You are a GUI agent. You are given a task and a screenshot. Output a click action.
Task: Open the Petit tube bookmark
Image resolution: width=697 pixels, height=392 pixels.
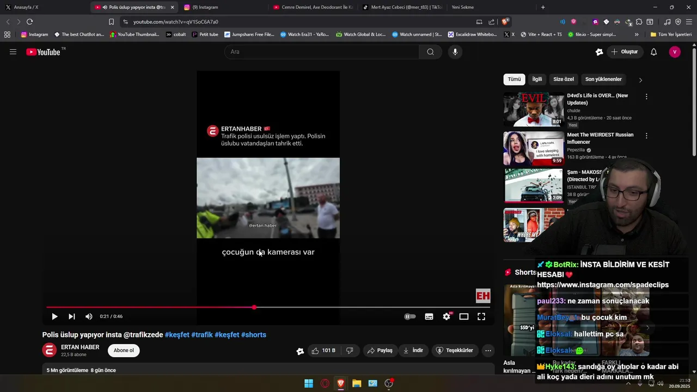tap(205, 34)
